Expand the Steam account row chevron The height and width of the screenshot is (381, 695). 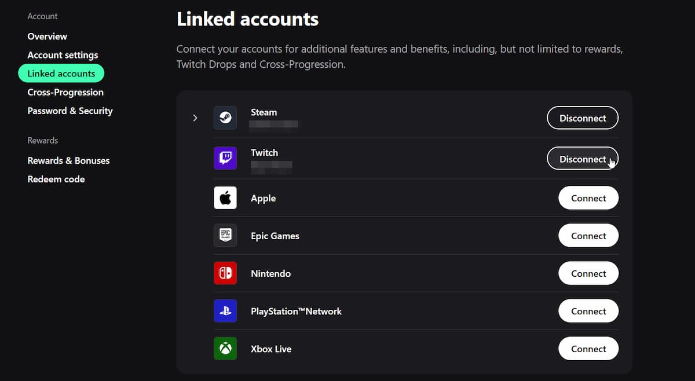(x=195, y=118)
